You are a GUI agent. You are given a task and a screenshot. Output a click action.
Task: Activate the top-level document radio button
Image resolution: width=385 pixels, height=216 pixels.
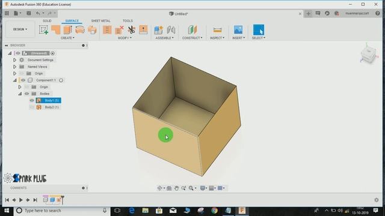pyautogui.click(x=52, y=53)
